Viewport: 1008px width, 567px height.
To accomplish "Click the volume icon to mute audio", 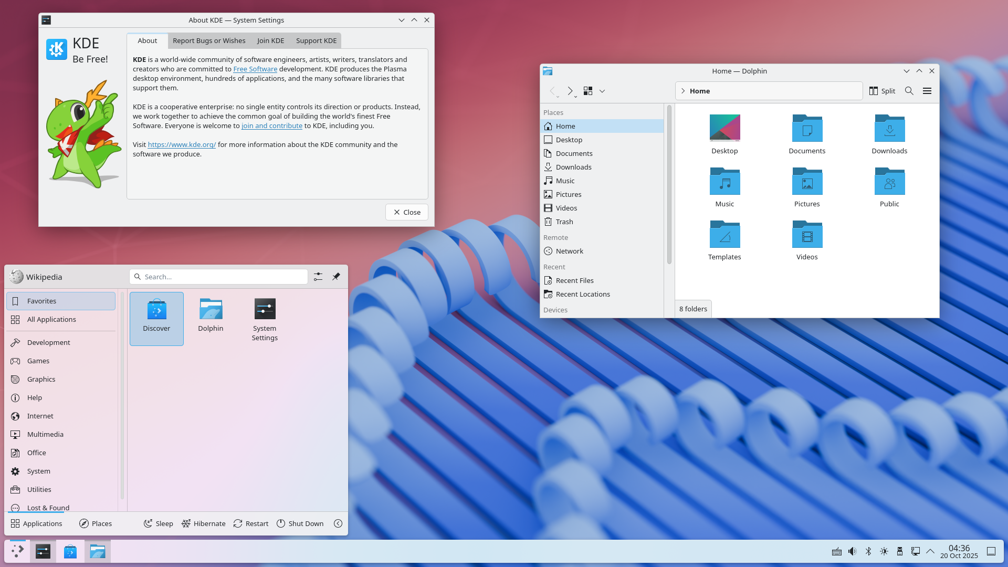I will coord(852,551).
